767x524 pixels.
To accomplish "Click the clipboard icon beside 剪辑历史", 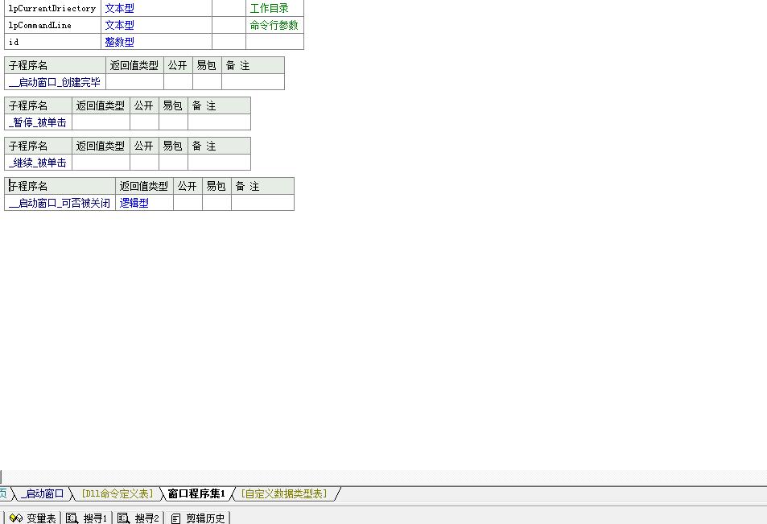I will coord(175,518).
